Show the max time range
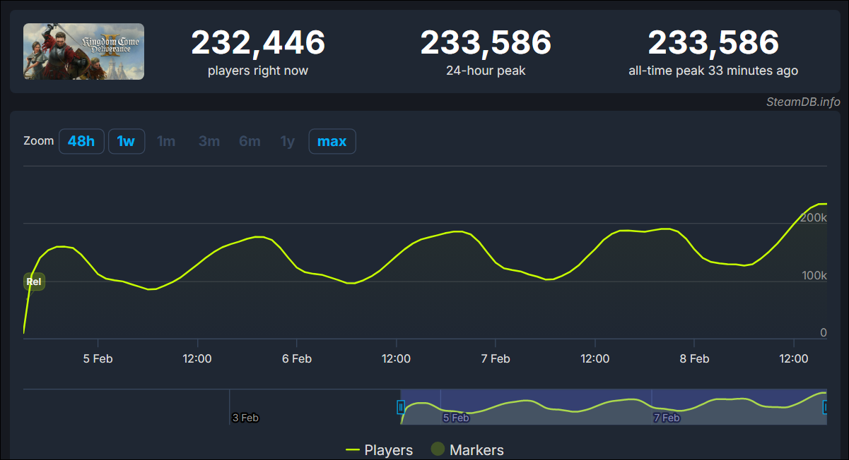The width and height of the screenshot is (849, 460). 332,141
